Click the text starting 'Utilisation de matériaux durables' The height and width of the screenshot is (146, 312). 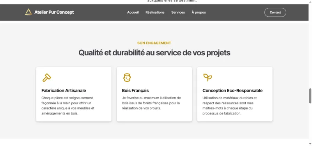(230, 106)
